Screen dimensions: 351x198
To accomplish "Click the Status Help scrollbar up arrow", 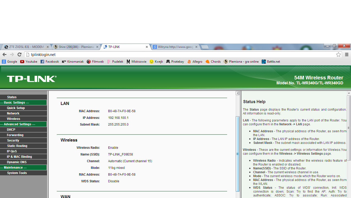I will pos(349,93).
